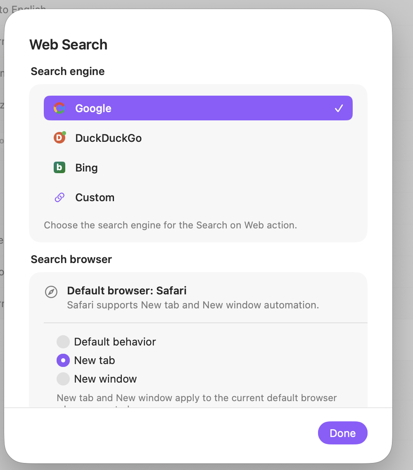Viewport: 413px width, 470px height.
Task: Click the New window label text
Action: (x=105, y=379)
